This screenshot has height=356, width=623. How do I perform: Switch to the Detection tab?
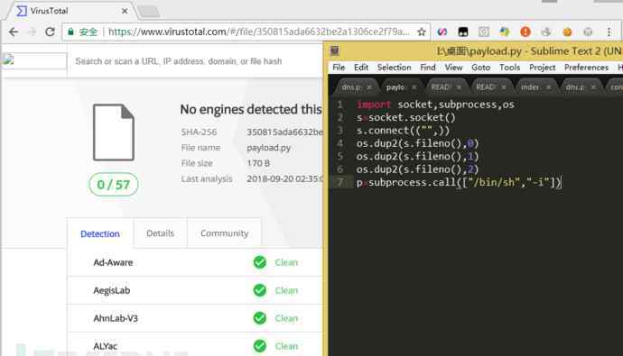coord(100,233)
